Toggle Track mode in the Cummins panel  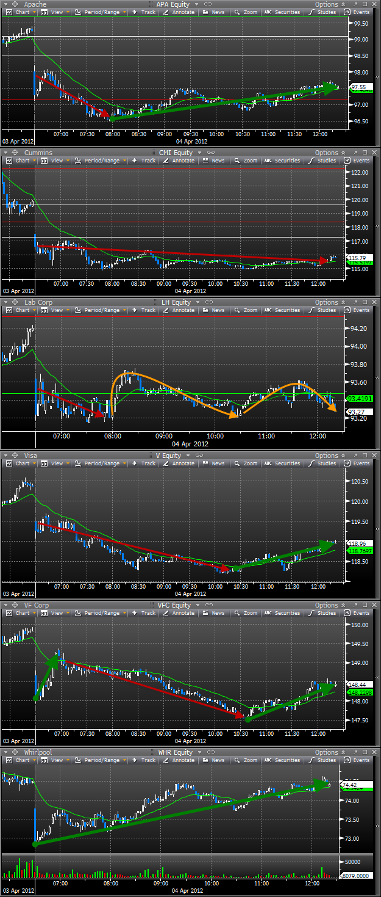point(144,161)
